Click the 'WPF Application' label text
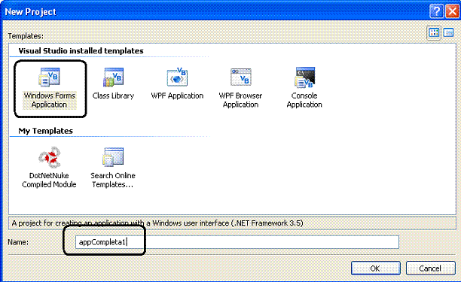The width and height of the screenshot is (461, 282). [177, 96]
